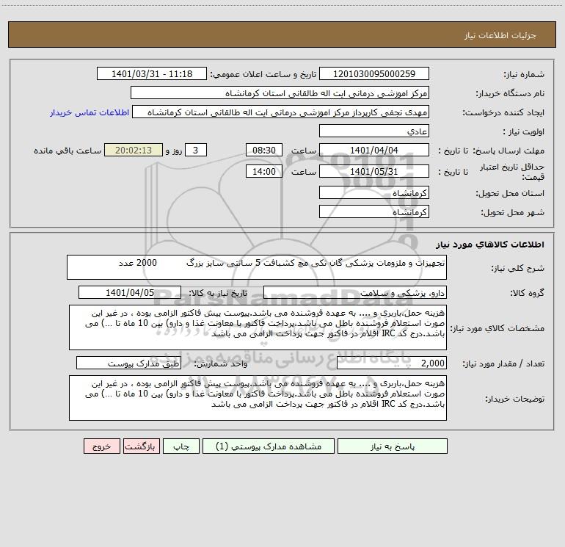This screenshot has width=565, height=547.
Task: Click the استان محل تحویل label
Action: [510, 193]
